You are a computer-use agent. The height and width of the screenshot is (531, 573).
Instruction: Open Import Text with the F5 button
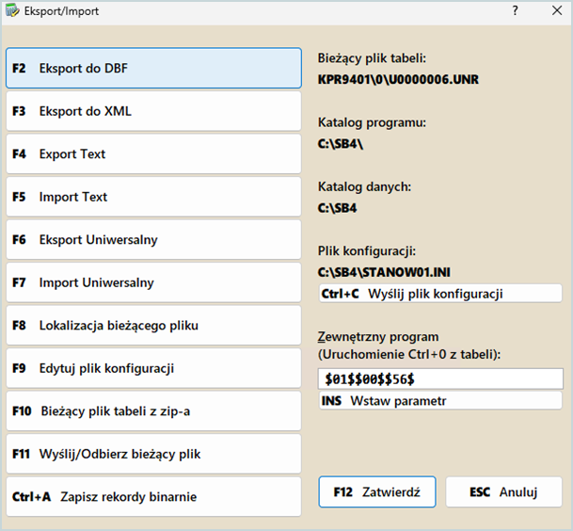coord(153,197)
